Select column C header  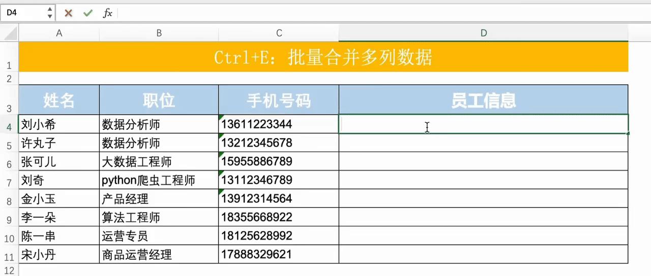(x=279, y=33)
